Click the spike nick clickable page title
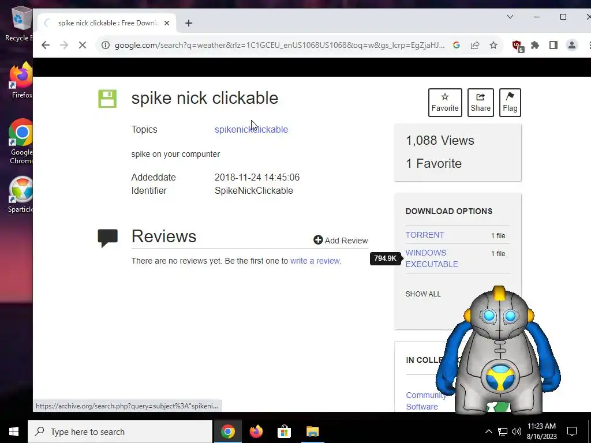This screenshot has height=443, width=591. tap(205, 98)
